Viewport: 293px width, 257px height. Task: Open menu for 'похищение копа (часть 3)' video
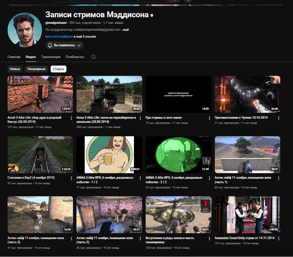click(x=71, y=238)
